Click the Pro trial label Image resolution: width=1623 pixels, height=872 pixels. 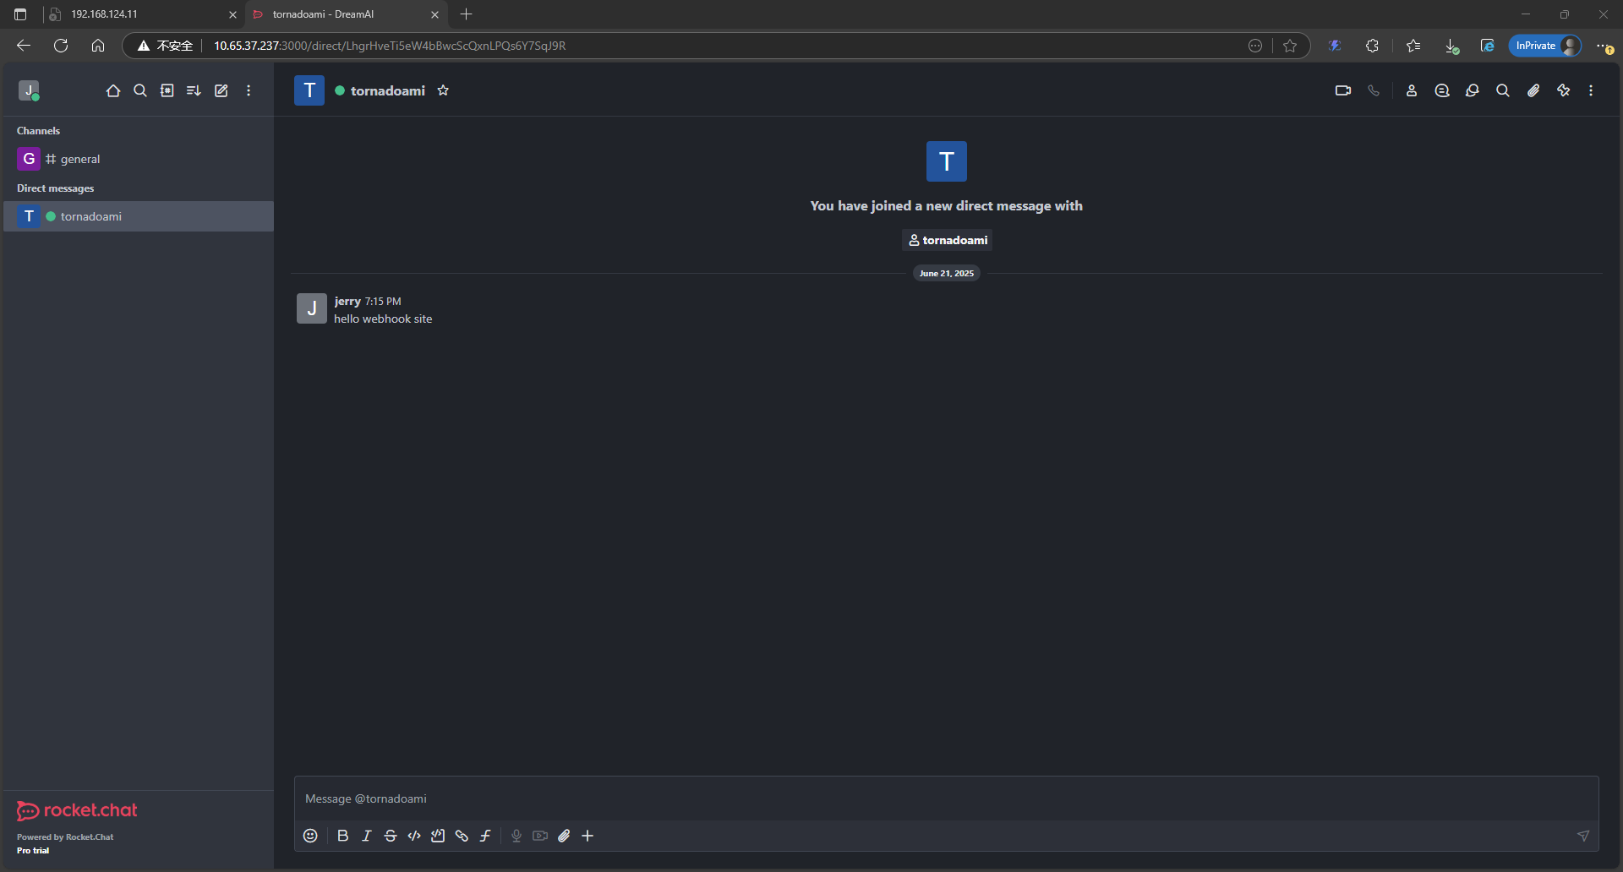pyautogui.click(x=33, y=850)
